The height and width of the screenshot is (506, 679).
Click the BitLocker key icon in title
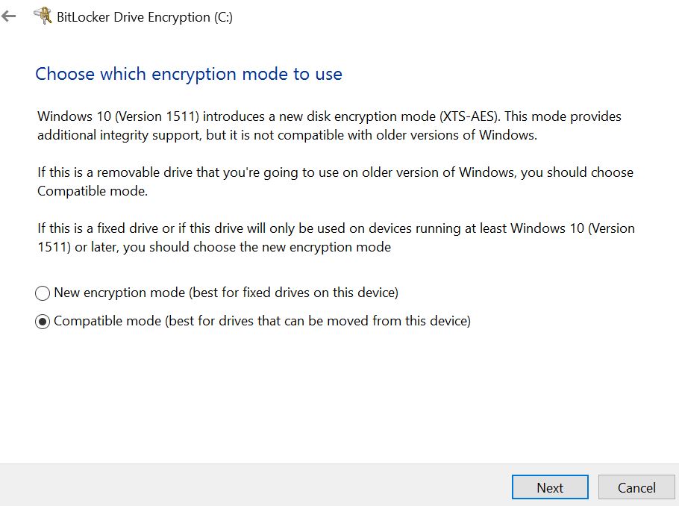click(x=43, y=16)
